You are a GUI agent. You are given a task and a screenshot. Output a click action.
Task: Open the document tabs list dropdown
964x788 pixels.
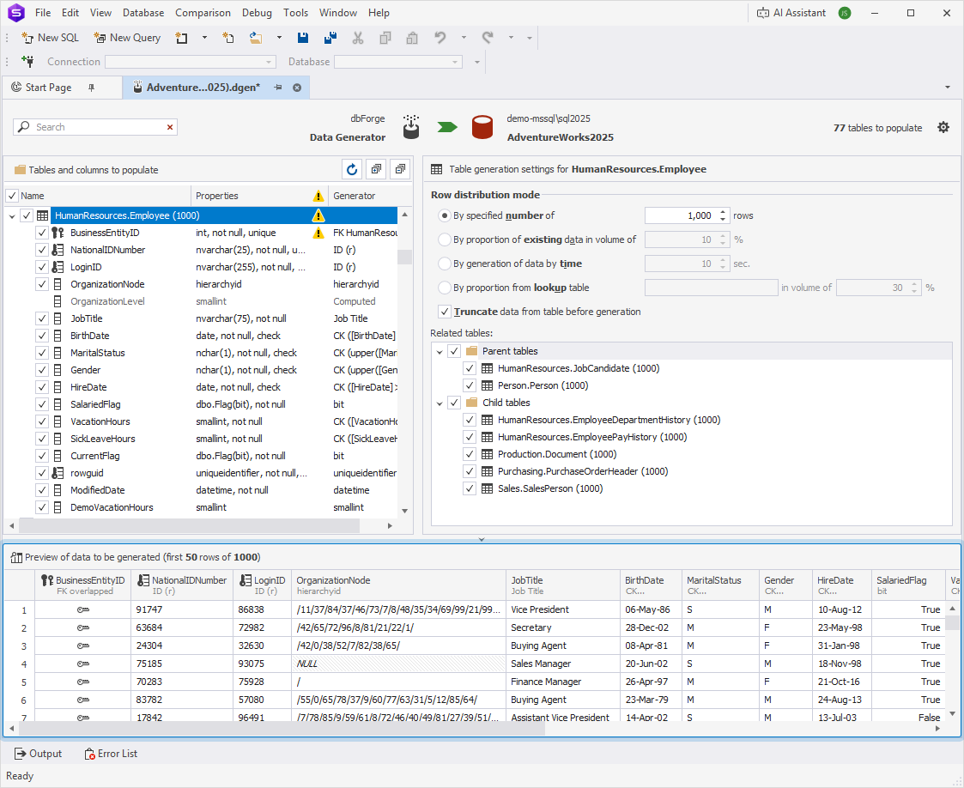click(948, 88)
